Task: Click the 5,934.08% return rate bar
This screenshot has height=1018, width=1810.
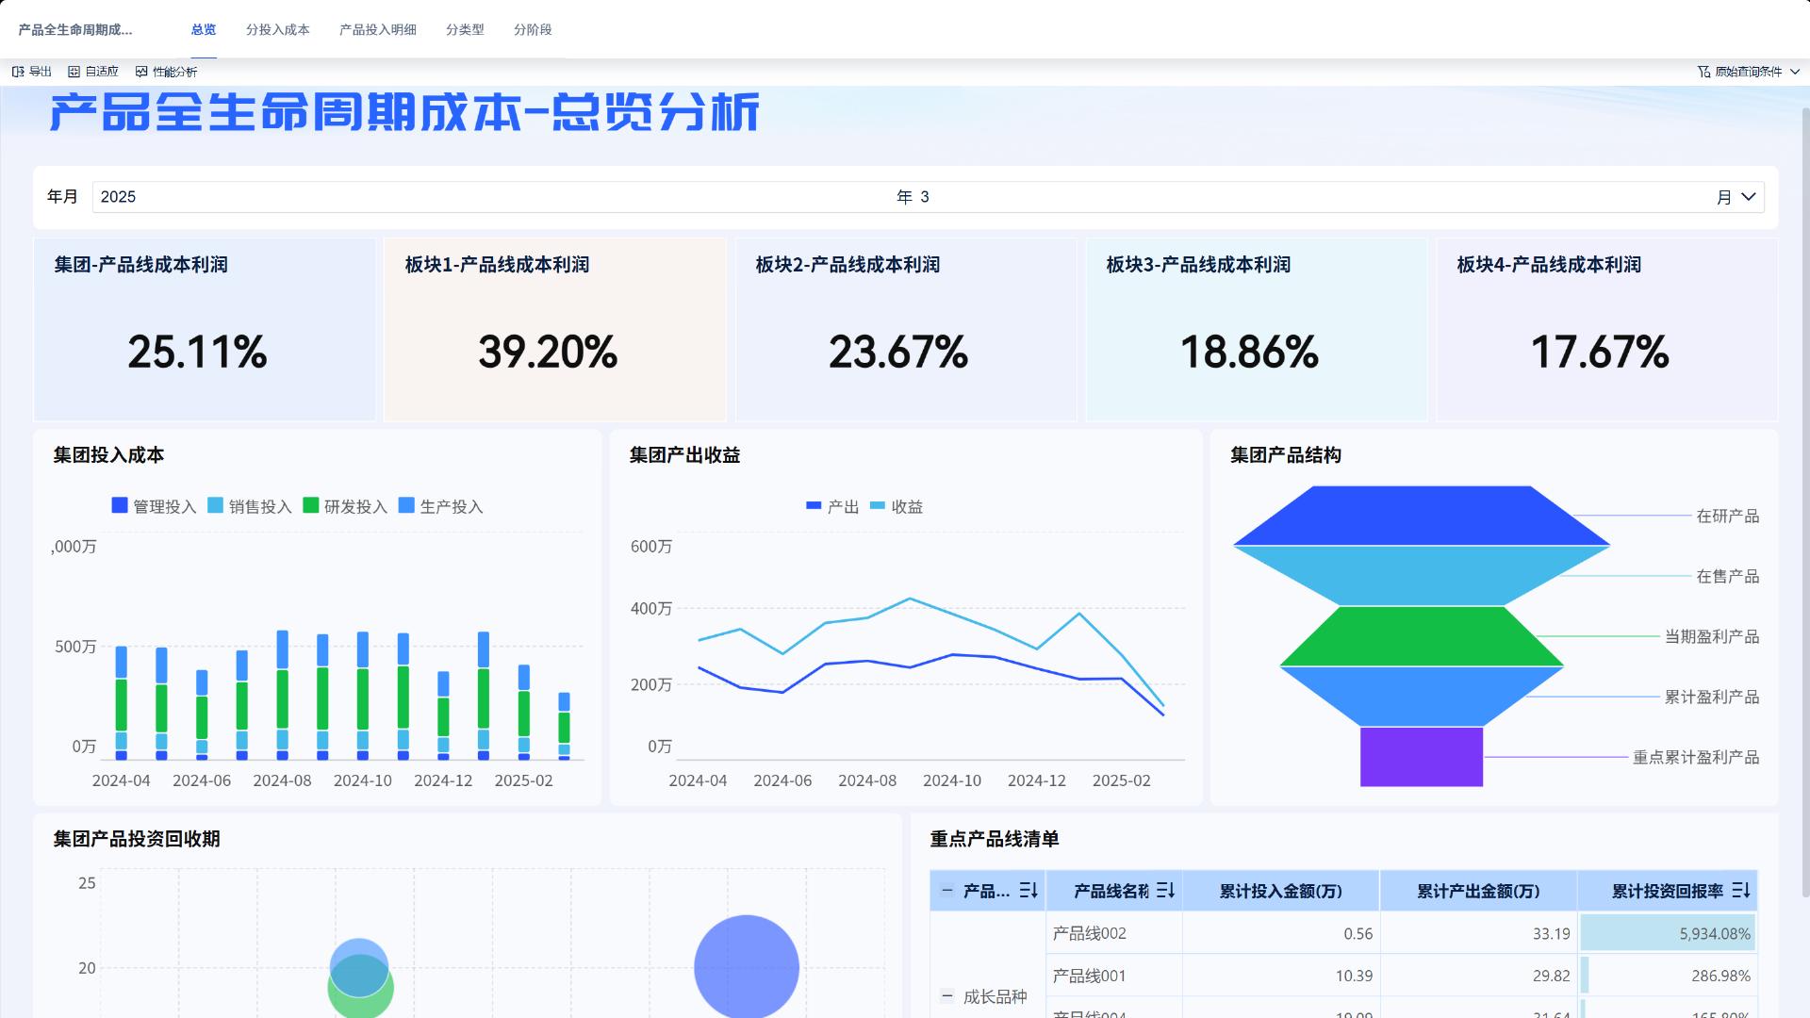Action: click(1669, 933)
